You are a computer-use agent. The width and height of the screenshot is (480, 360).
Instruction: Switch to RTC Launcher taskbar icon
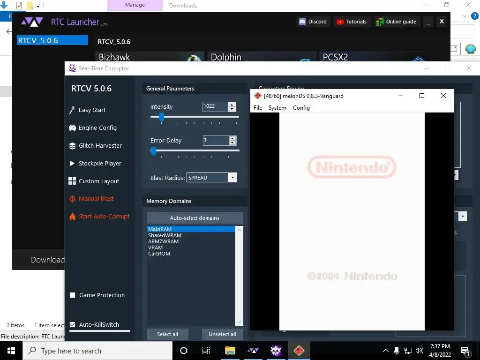click(253, 351)
